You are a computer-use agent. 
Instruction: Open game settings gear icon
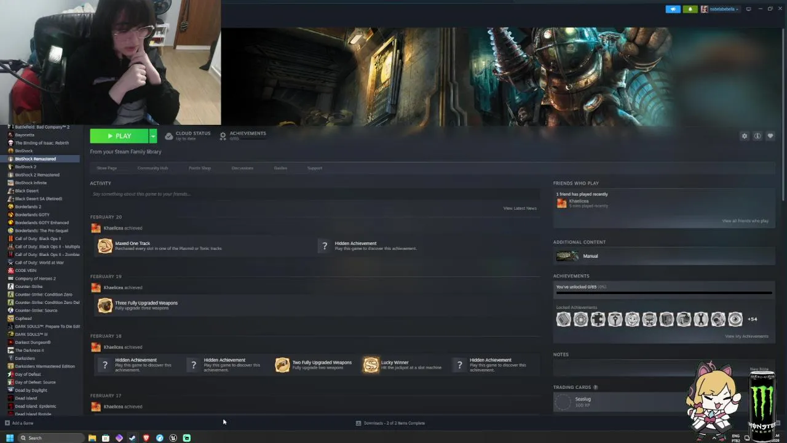pos(745,136)
